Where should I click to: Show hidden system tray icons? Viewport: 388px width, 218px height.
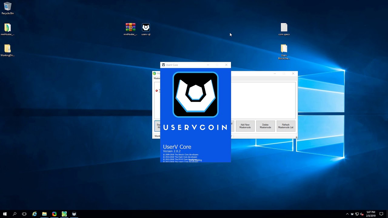point(347,214)
